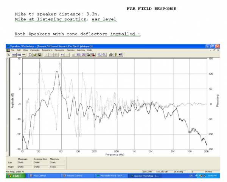
Task: Click the first toolbar icon at far left
Action: coord(9,55)
